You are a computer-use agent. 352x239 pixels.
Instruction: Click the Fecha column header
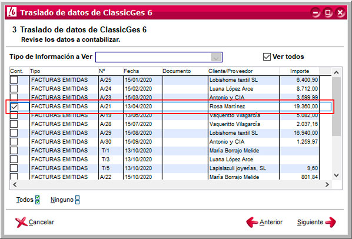[x=142, y=71]
